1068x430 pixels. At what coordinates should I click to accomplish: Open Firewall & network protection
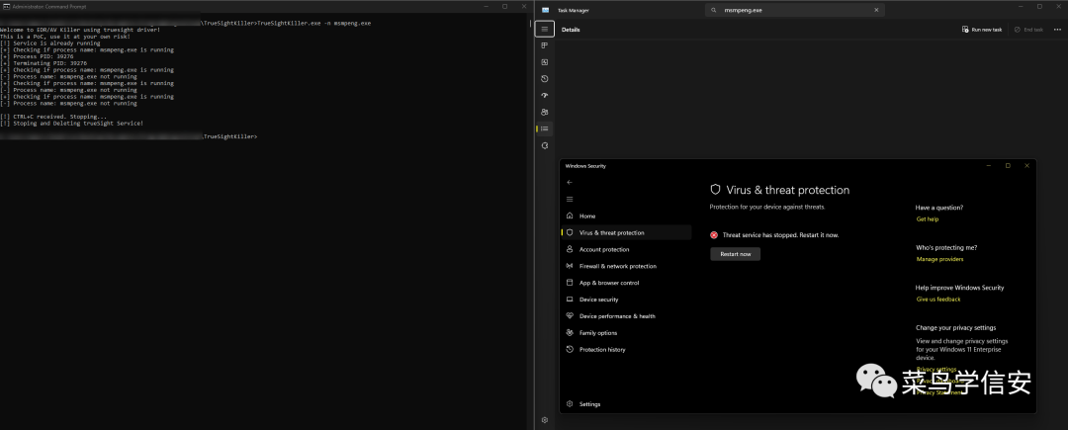tap(626, 266)
